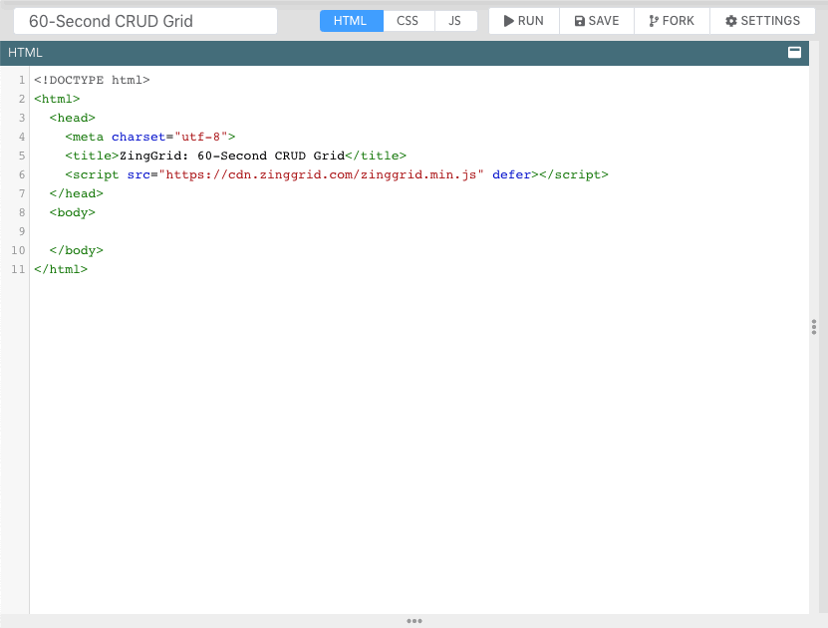The image size is (828, 628).
Task: Switch to the CSS tab
Action: click(x=408, y=20)
